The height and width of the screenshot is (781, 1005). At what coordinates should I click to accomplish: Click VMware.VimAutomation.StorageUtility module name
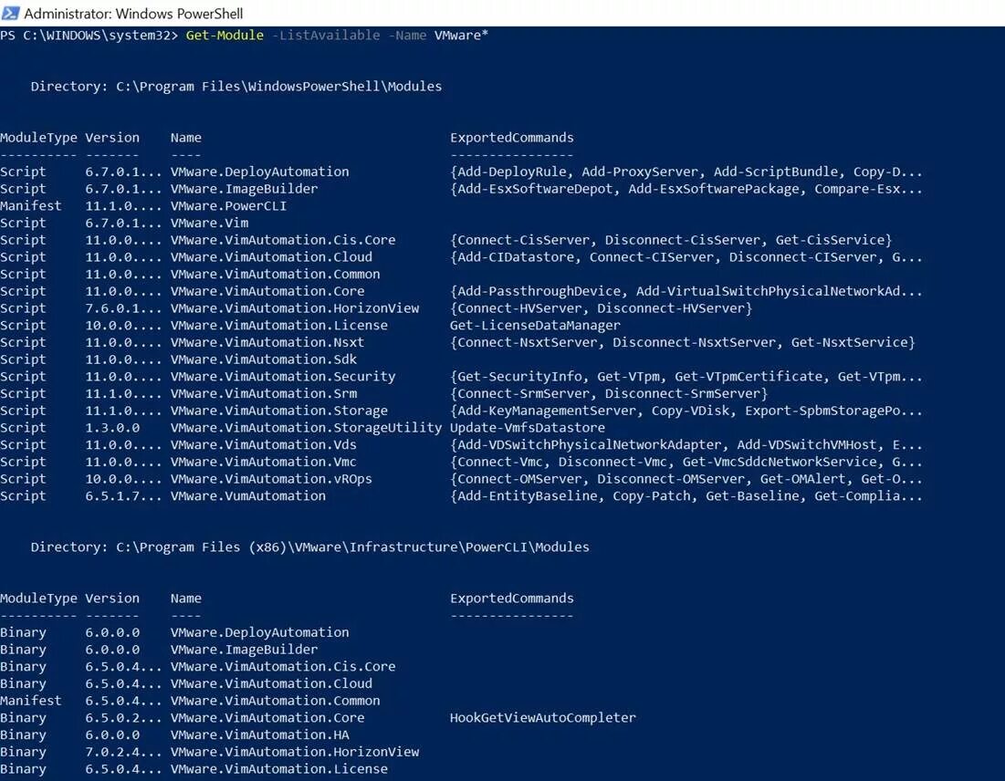[x=306, y=428]
